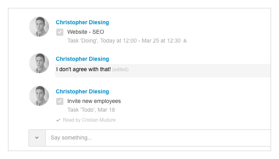279x159 pixels.
Task: Click the Mar 25 at 12:30 end time
Action: pyautogui.click(x=161, y=41)
